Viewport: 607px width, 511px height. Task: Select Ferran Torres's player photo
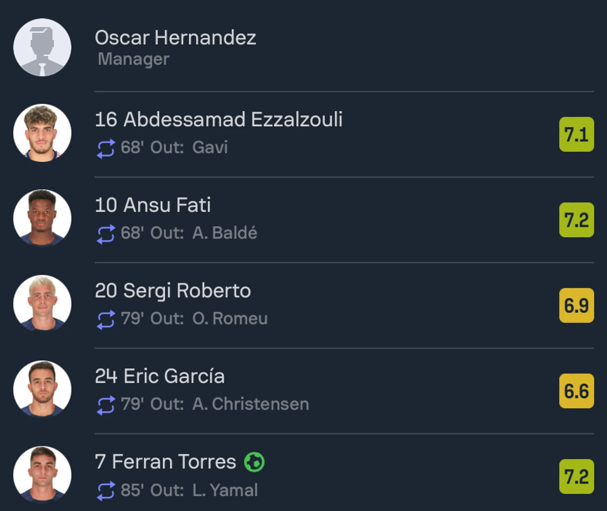[x=42, y=475]
